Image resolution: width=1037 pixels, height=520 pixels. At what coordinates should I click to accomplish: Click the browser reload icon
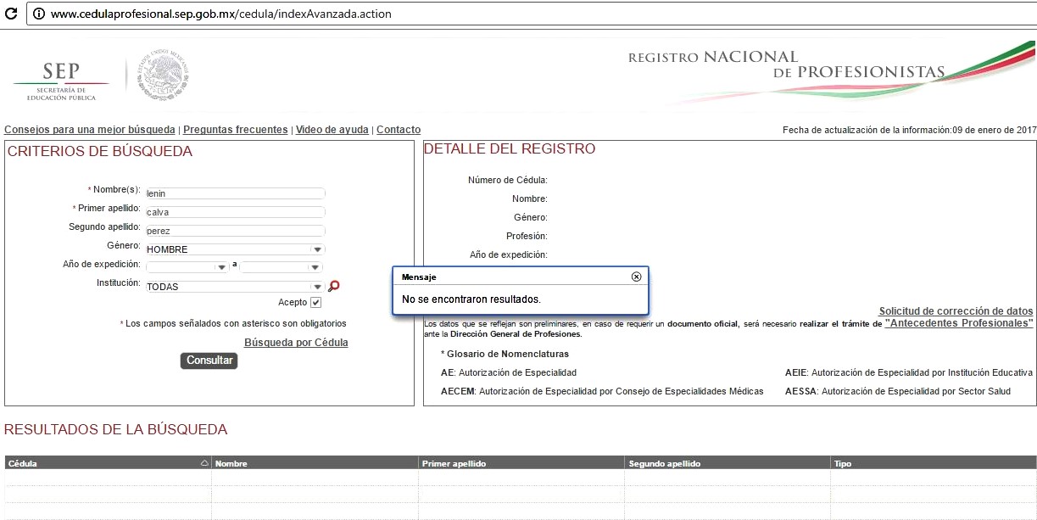tap(11, 14)
